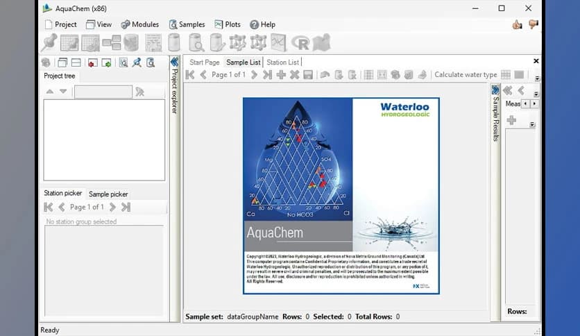The height and width of the screenshot is (336, 580).
Task: Click the database cylinder with magnifier icon
Action: tap(196, 42)
